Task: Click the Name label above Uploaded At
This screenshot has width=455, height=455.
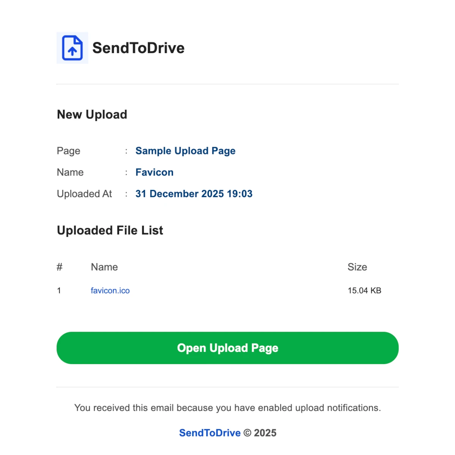Action: coord(70,173)
